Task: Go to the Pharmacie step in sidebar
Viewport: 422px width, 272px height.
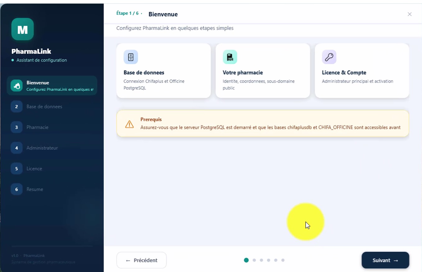Action: point(37,127)
